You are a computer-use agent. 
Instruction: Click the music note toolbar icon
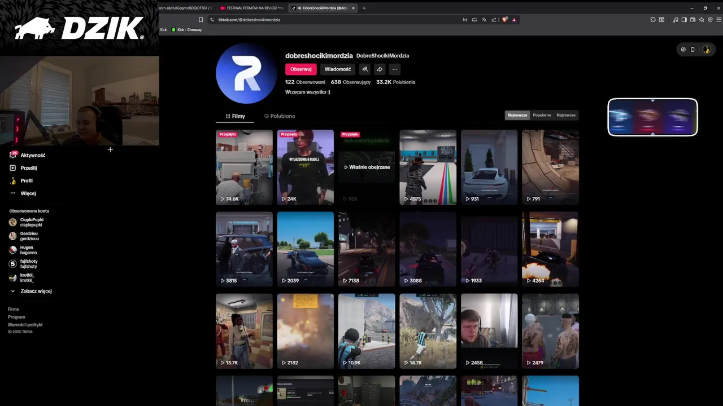(x=676, y=20)
